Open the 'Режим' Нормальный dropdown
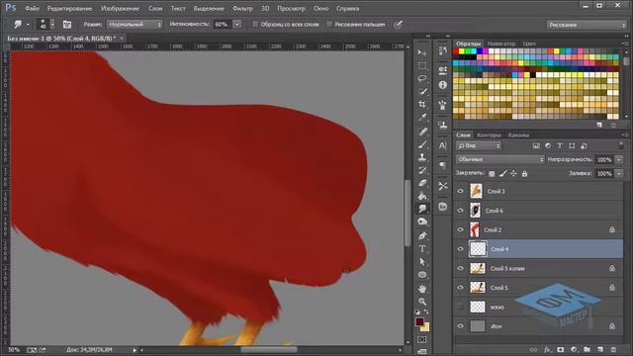The width and height of the screenshot is (633, 356). [135, 25]
